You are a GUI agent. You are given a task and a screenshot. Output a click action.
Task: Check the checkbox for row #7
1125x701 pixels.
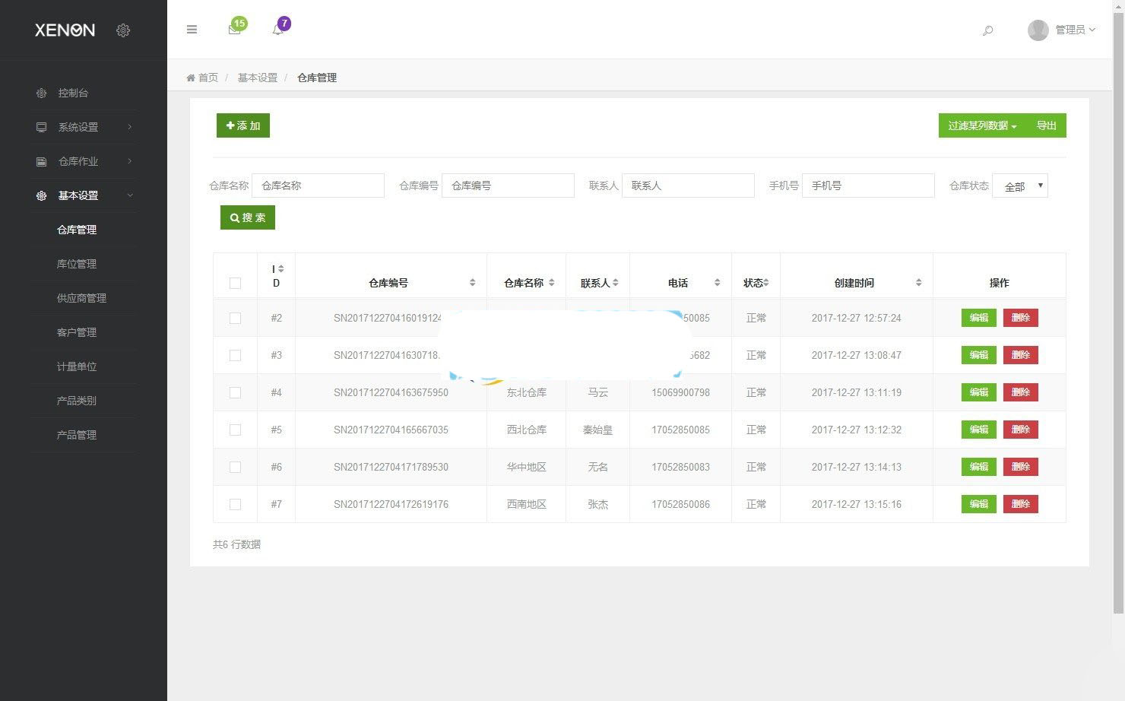coord(235,504)
